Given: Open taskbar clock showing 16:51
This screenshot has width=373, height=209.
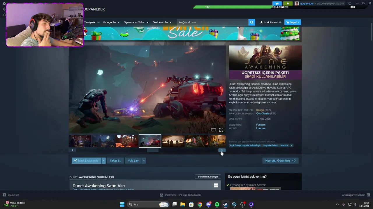Looking at the screenshot, I should [365, 204].
